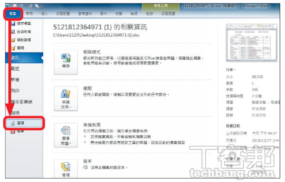285x182 pixels.
Task: Click the 結束 exit icon in sidebar
Action: click(x=13, y=131)
